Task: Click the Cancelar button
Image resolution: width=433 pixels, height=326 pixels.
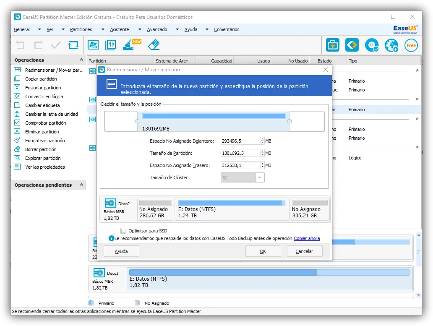Action: coord(304,251)
